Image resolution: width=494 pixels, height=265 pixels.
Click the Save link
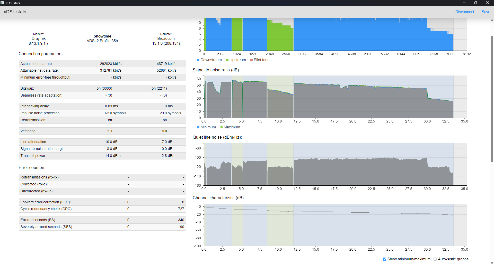486,12
